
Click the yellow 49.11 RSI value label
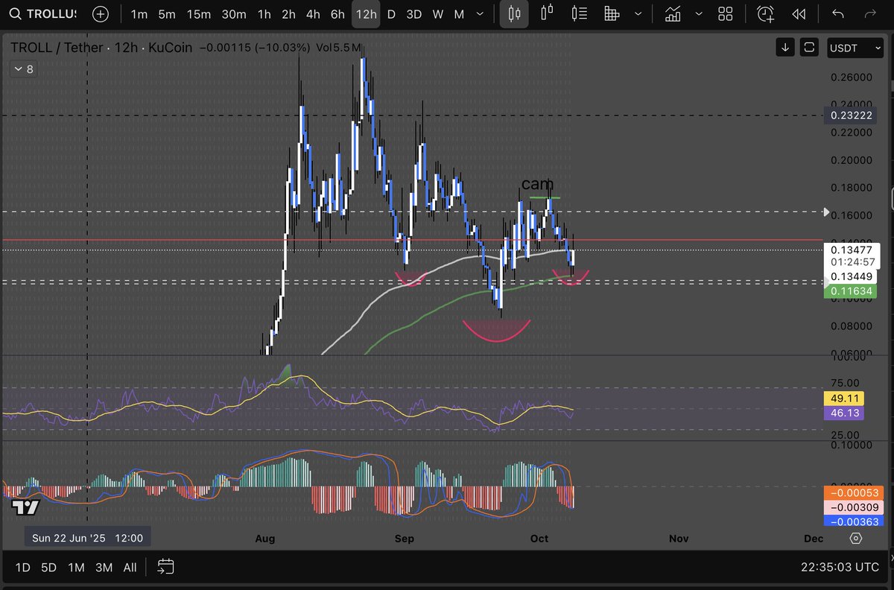(843, 399)
